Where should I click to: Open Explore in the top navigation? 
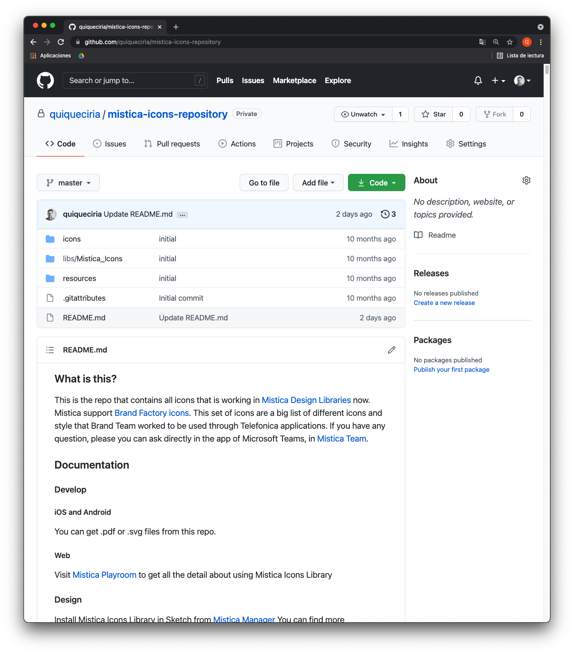click(338, 81)
